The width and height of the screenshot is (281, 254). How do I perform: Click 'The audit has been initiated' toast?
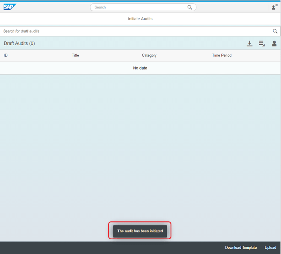pos(140,231)
